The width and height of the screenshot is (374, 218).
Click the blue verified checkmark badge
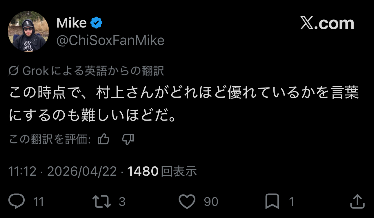point(96,23)
